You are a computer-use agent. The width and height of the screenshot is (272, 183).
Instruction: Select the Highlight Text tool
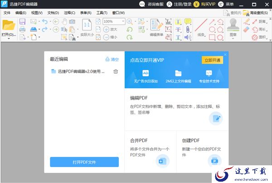point(178,21)
